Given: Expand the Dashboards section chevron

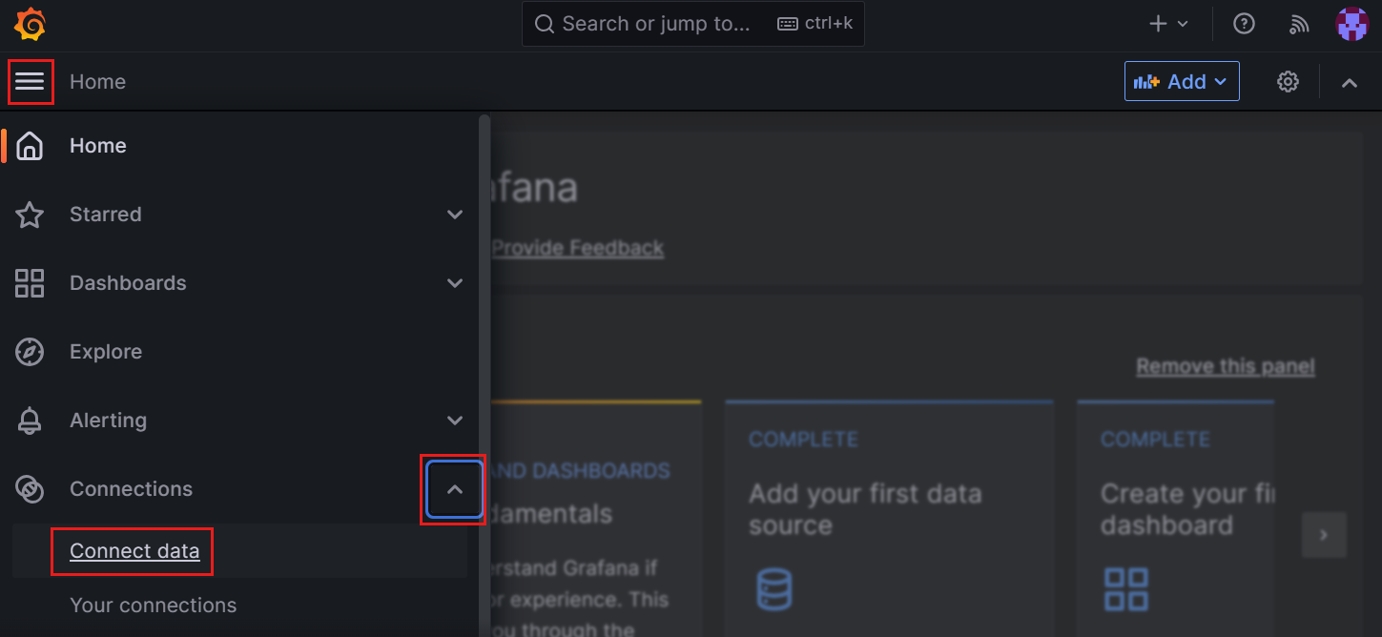Looking at the screenshot, I should 455,282.
